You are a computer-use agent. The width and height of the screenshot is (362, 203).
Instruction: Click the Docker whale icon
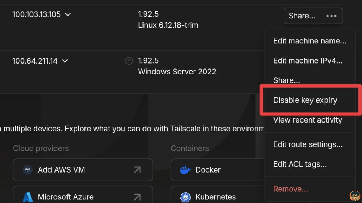(x=185, y=170)
